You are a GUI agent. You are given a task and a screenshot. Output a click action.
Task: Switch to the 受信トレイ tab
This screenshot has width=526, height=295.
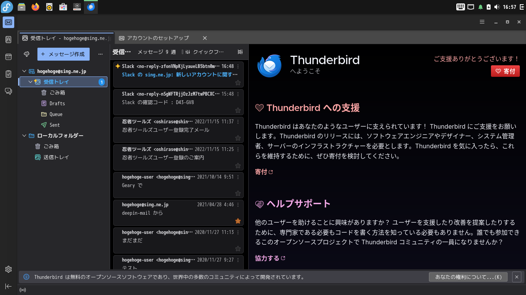pyautogui.click(x=66, y=38)
